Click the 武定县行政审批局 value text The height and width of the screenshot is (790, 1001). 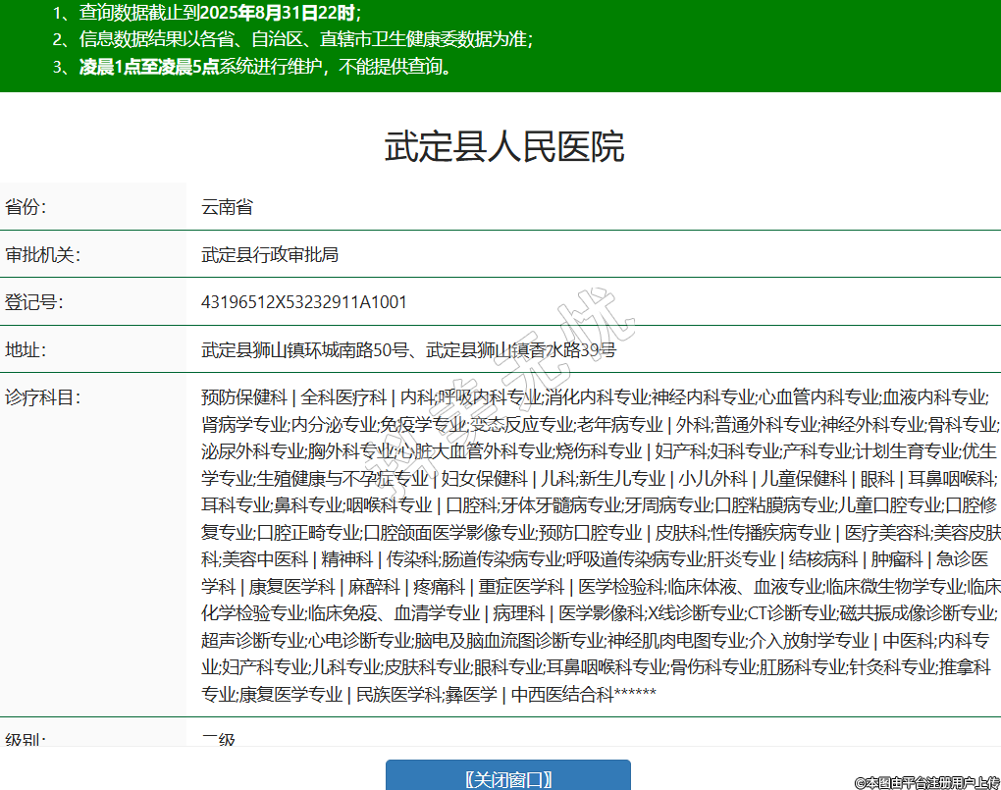[270, 254]
